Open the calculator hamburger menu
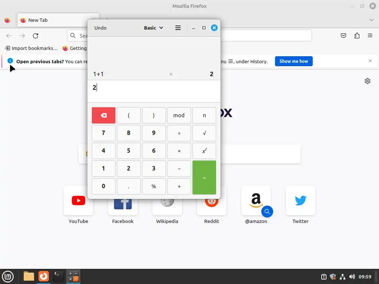The image size is (379, 284). [178, 28]
